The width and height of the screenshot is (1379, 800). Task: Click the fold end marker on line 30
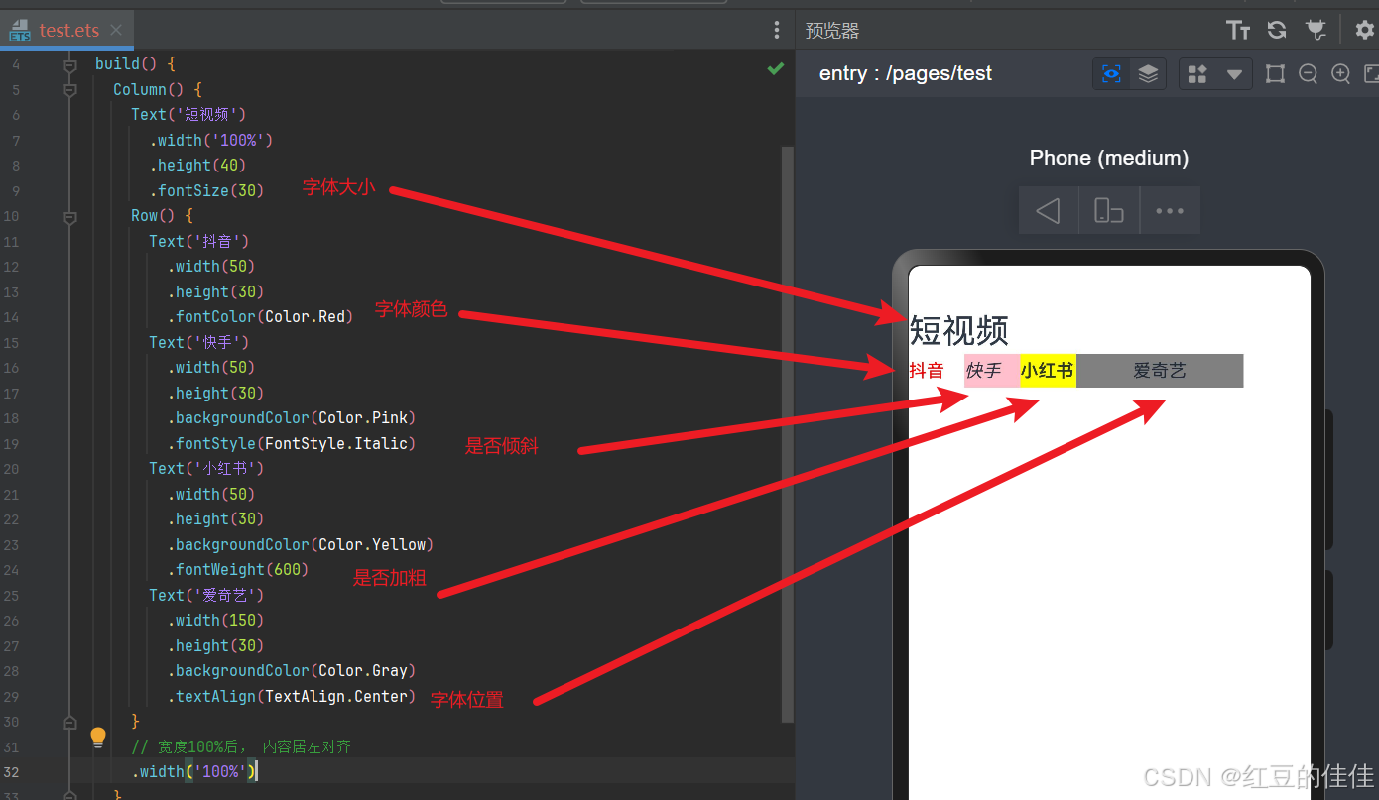pos(69,722)
